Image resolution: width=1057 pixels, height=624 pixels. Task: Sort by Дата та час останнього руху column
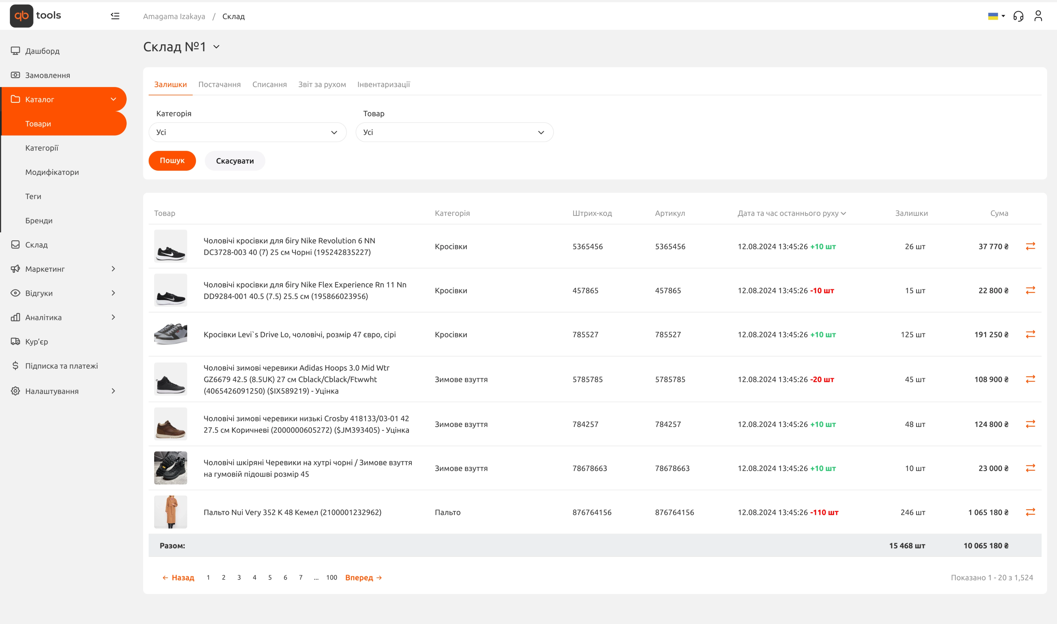(791, 213)
